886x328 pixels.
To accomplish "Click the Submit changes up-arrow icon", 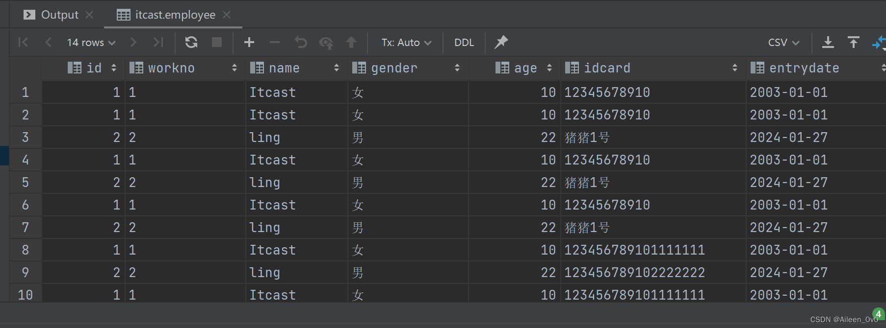I will (351, 43).
